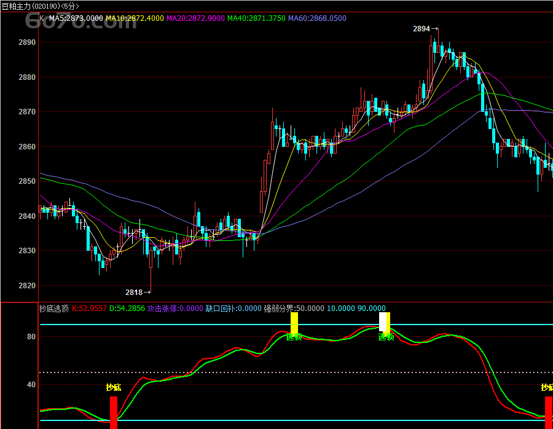Select the MA10:2872.4000 indicator label
Screen dimensions: 553x429
[x=135, y=18]
